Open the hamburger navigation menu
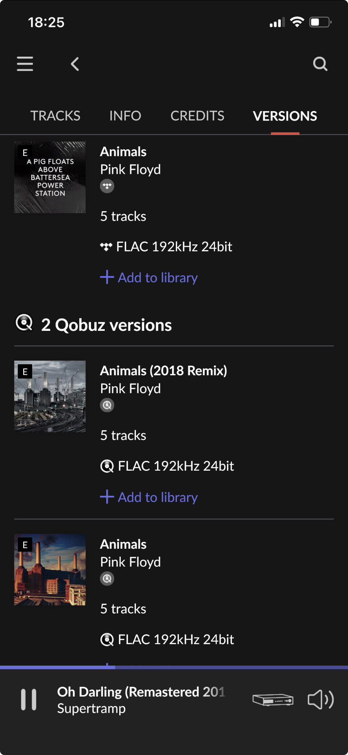Image resolution: width=348 pixels, height=755 pixels. pos(25,64)
